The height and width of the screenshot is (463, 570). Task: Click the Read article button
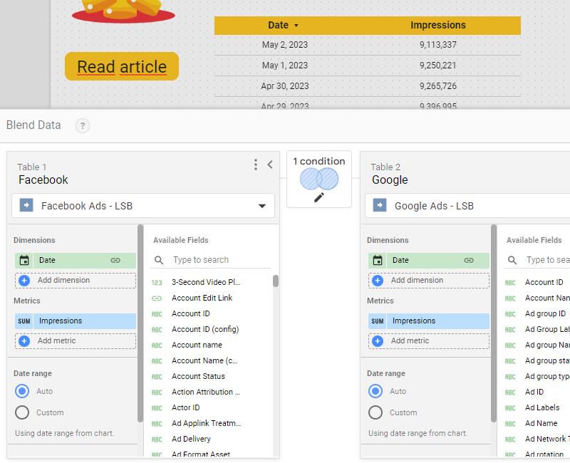click(x=122, y=66)
